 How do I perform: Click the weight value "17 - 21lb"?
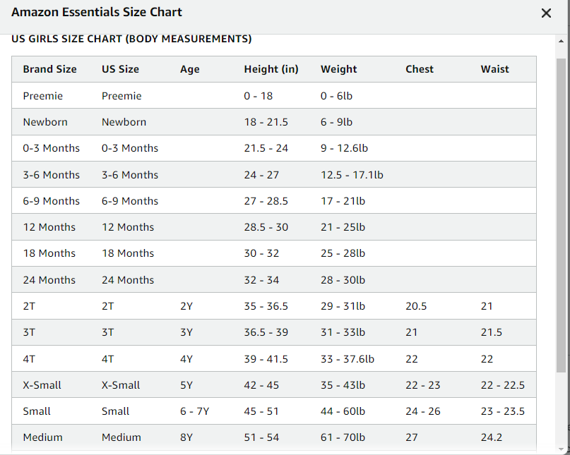pos(343,201)
